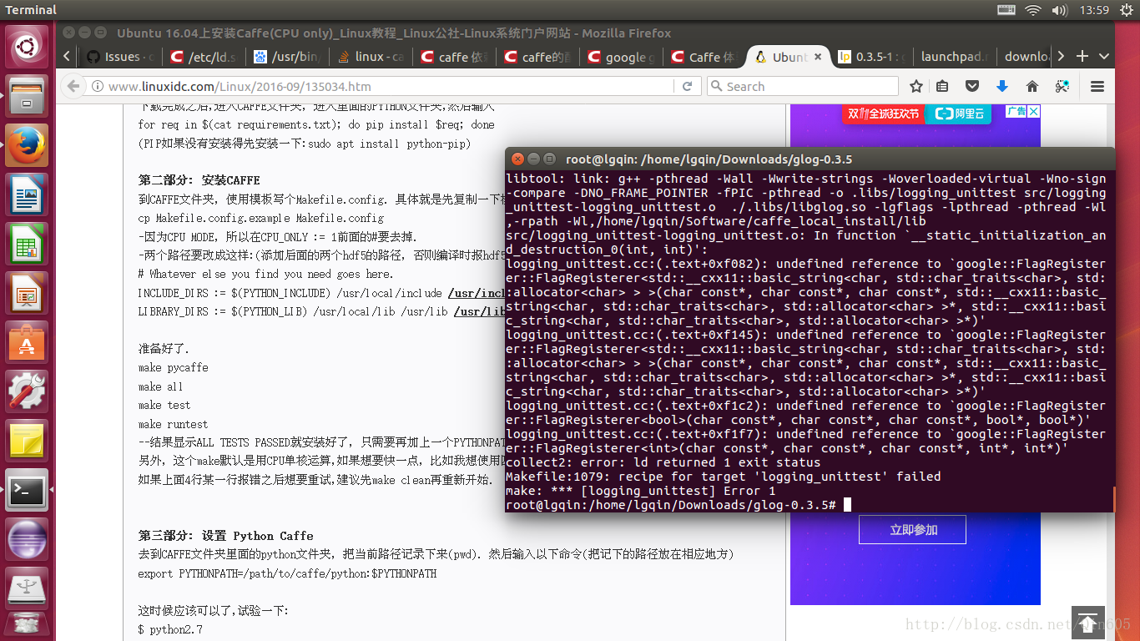Launch Firefox from the dock
This screenshot has height=641, width=1140.
[28, 146]
